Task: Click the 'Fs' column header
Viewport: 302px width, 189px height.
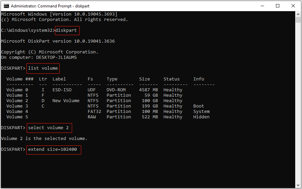Action: [x=90, y=79]
